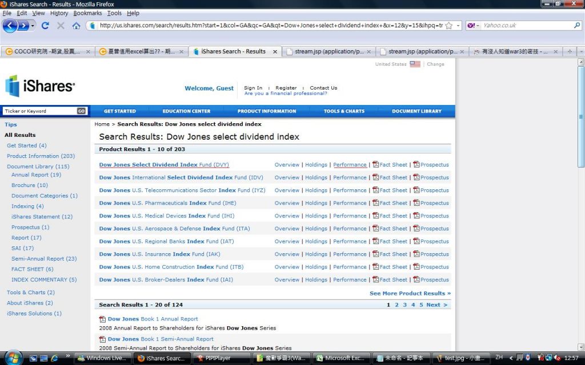The image size is (585, 365).
Task: Open the Tips link in sidebar
Action: tap(11, 124)
